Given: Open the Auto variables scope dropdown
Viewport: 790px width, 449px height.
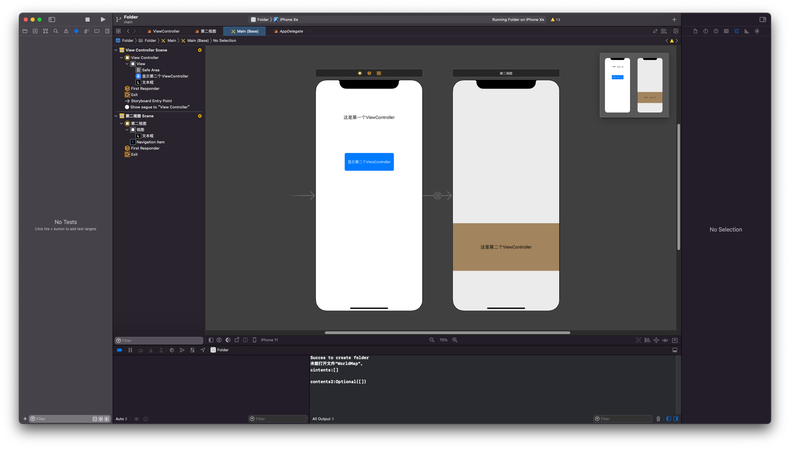Looking at the screenshot, I should click(122, 419).
